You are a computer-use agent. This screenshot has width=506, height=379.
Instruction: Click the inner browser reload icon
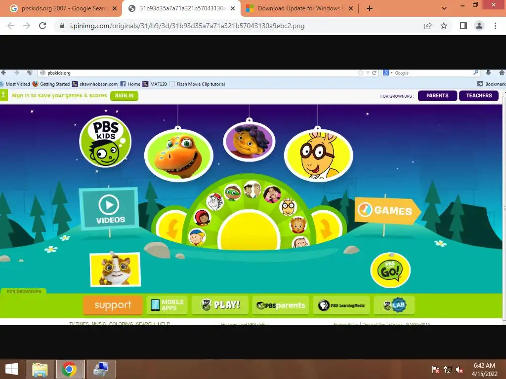374,73
